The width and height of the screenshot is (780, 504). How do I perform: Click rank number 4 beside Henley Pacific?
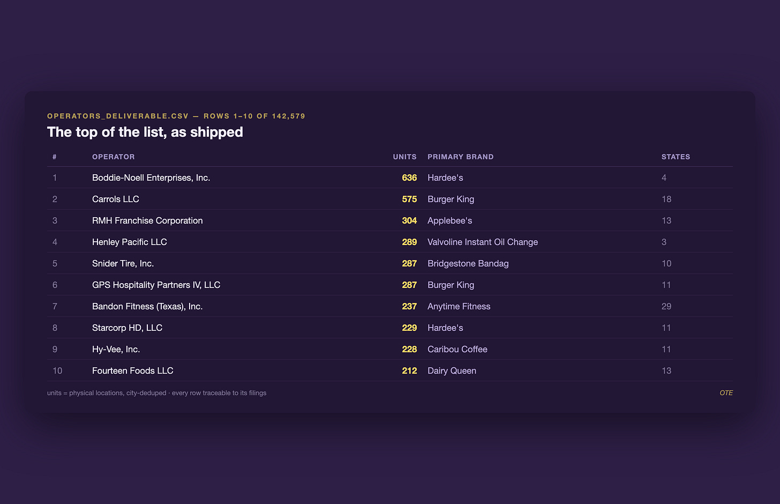coord(55,242)
